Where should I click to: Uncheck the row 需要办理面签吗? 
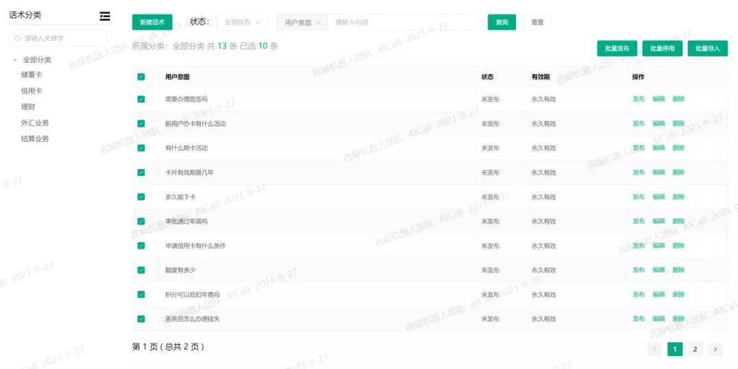pyautogui.click(x=141, y=99)
